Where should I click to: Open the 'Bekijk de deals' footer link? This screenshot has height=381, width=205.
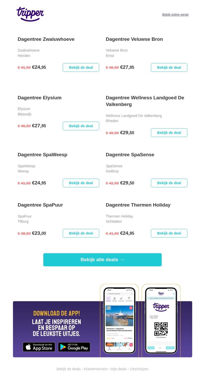click(x=69, y=369)
